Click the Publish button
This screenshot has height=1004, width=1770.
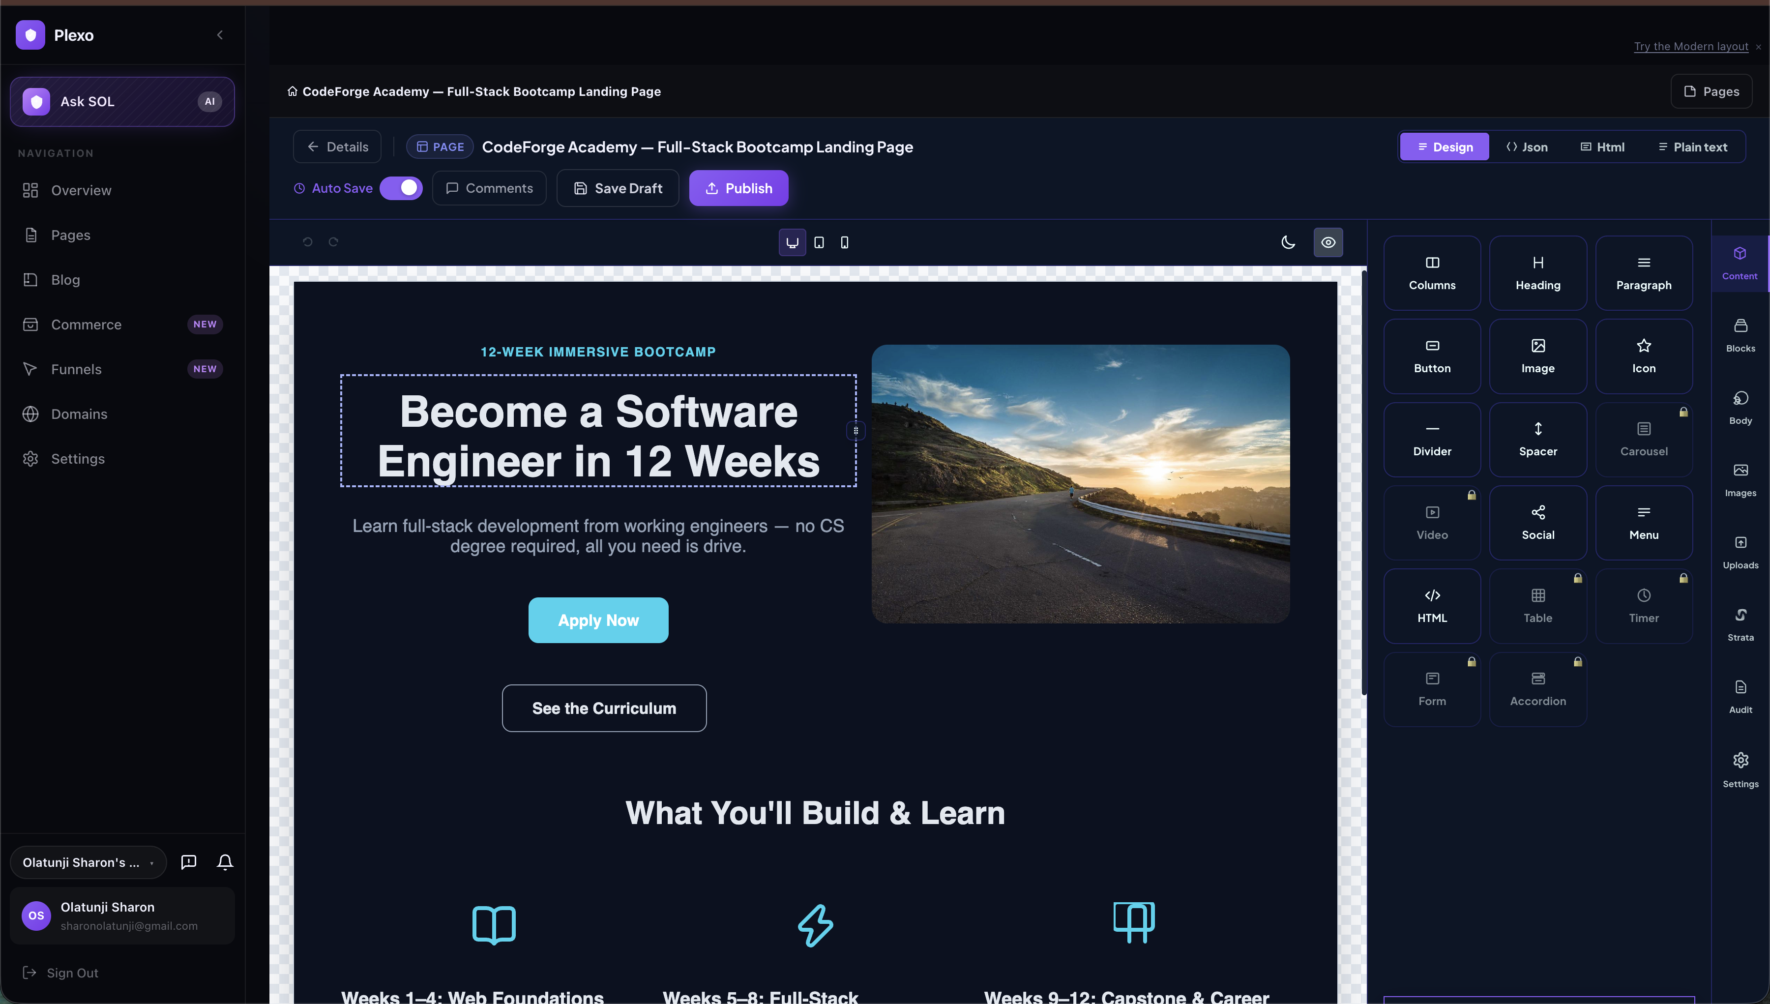(x=738, y=188)
